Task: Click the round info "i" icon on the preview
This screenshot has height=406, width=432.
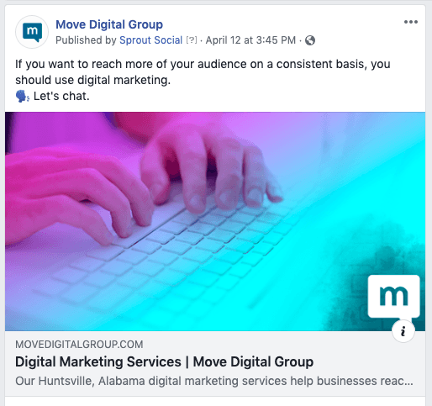Action: coord(403,331)
